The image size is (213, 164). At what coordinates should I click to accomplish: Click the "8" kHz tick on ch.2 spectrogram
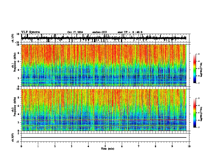click(19, 98)
